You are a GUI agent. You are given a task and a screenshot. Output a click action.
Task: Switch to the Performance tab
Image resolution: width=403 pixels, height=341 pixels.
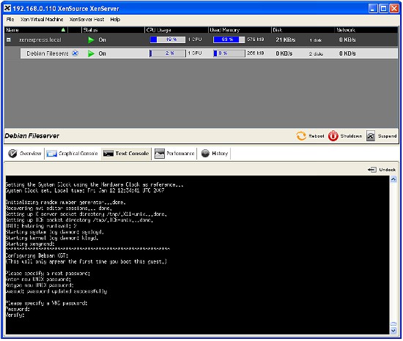pos(174,154)
